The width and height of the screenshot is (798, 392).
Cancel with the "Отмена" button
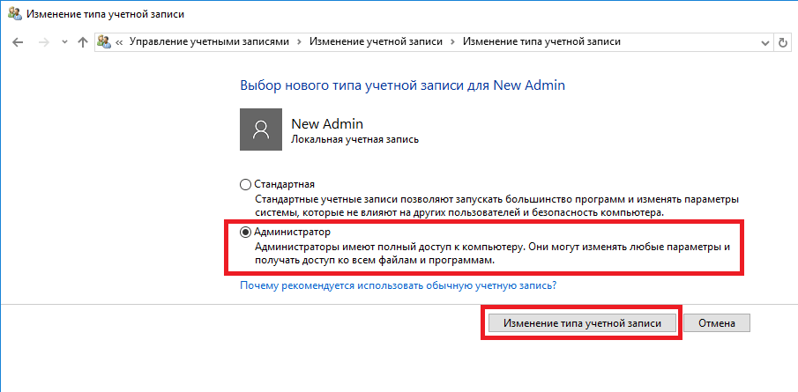(x=716, y=323)
